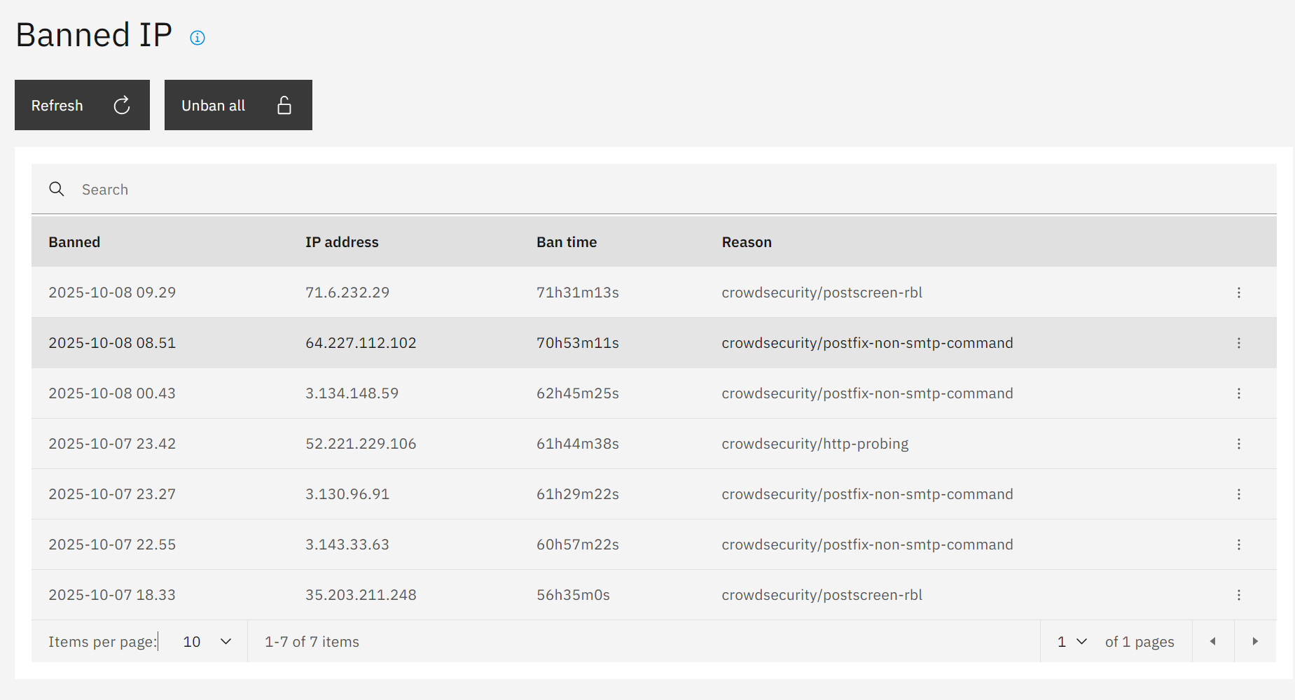The image size is (1295, 700).
Task: Sort by the Ban time column header
Action: coord(567,242)
